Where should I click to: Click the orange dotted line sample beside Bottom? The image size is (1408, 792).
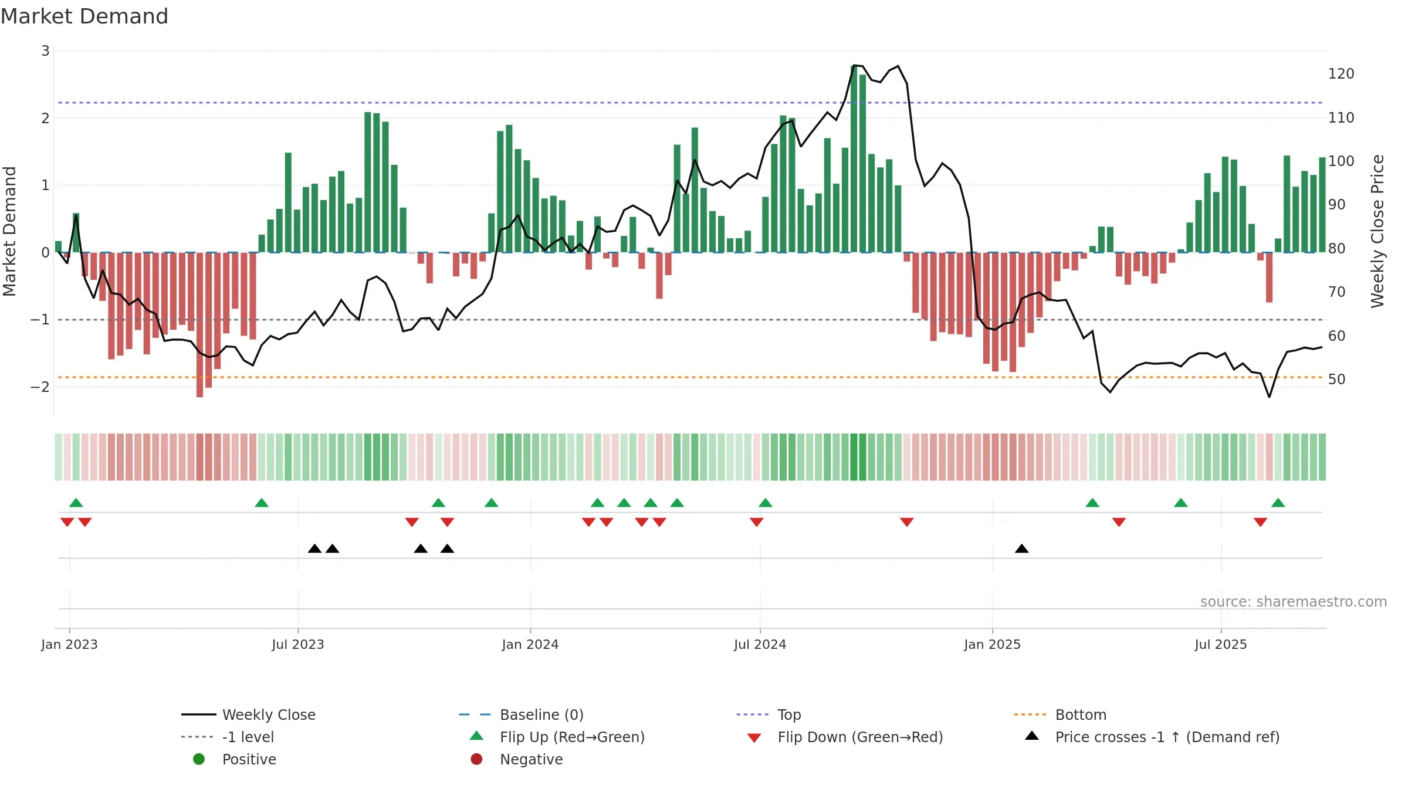[1030, 715]
